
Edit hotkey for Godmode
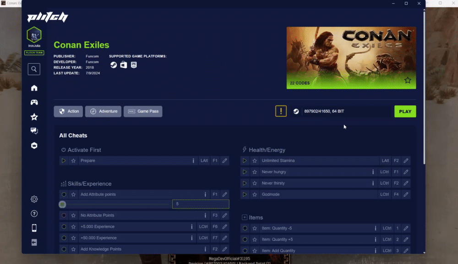coord(406,194)
